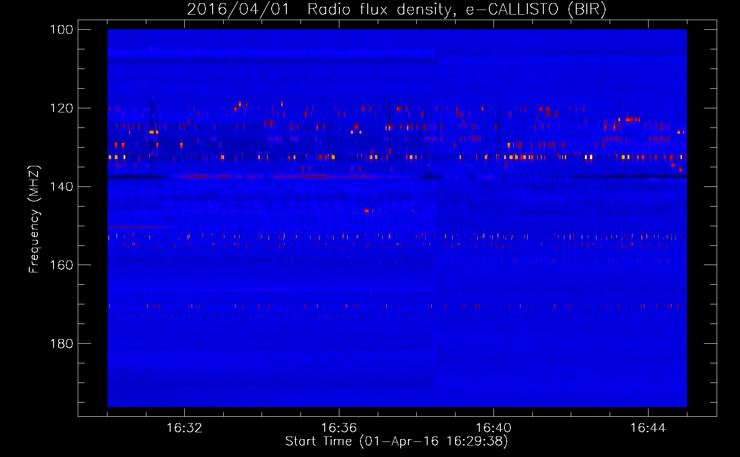Click the 100 frequency tick label
The height and width of the screenshot is (457, 740).
61,30
